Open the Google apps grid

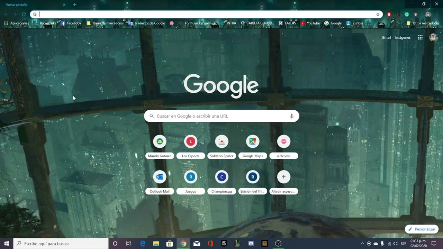(420, 37)
